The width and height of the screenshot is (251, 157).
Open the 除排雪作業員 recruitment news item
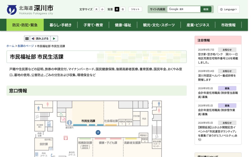click(x=216, y=112)
